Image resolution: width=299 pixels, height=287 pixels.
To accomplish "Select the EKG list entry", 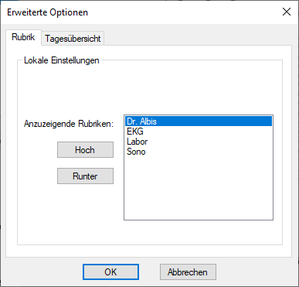I will pyautogui.click(x=199, y=132).
